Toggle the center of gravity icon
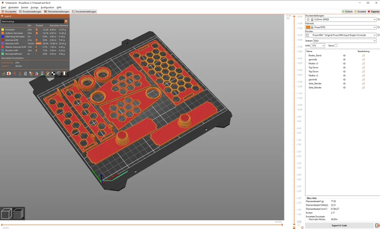 (x=53, y=74)
